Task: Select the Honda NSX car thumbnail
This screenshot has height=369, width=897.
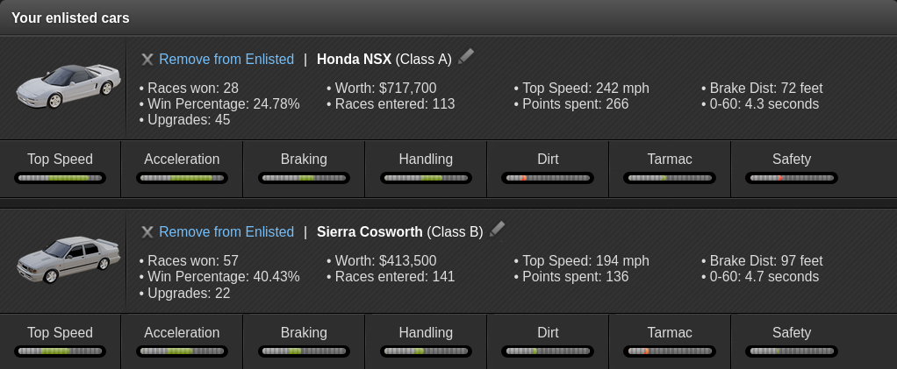Action: pyautogui.click(x=68, y=85)
